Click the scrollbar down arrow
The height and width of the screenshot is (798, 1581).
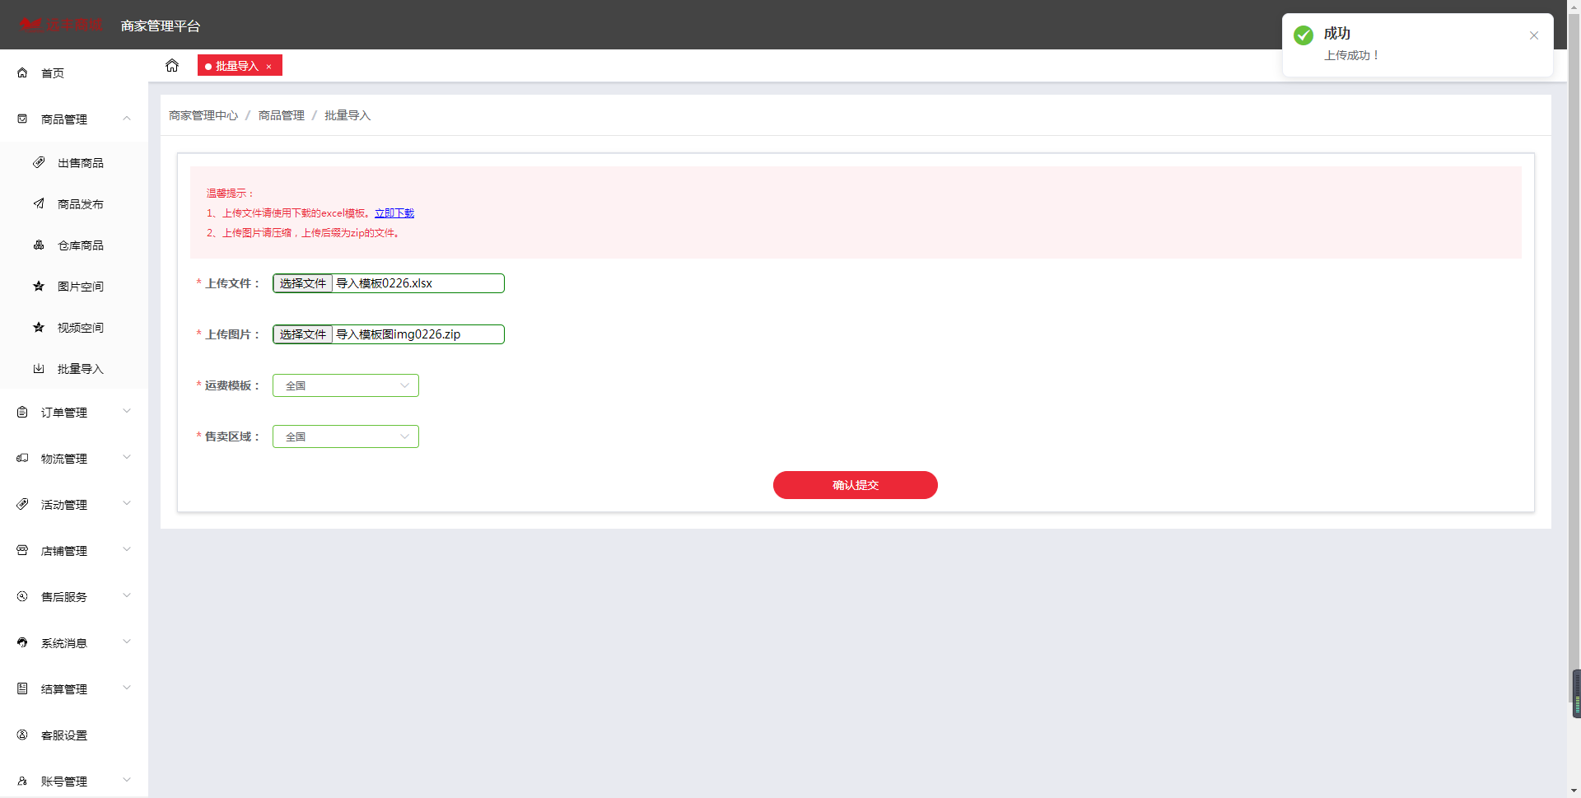coord(1574,791)
